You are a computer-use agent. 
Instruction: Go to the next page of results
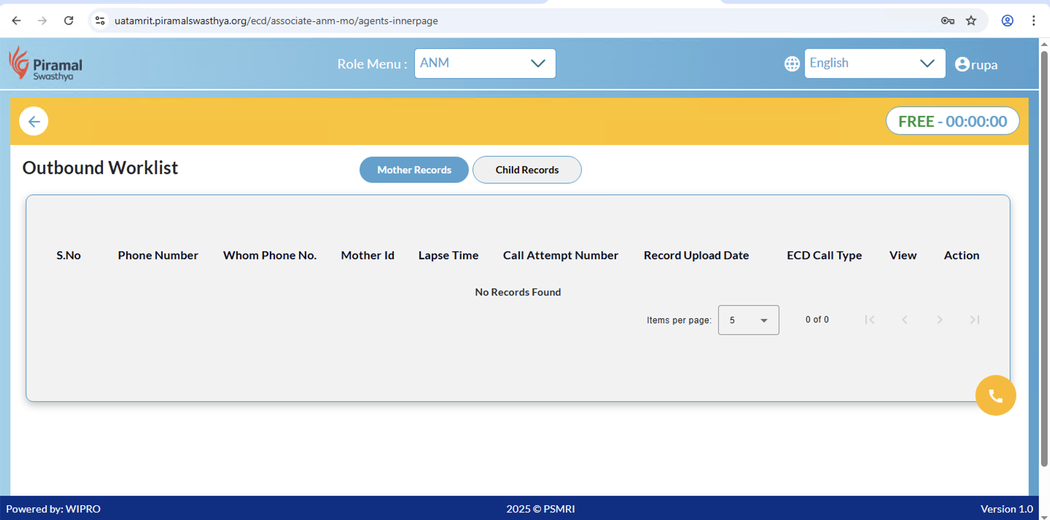tap(940, 320)
